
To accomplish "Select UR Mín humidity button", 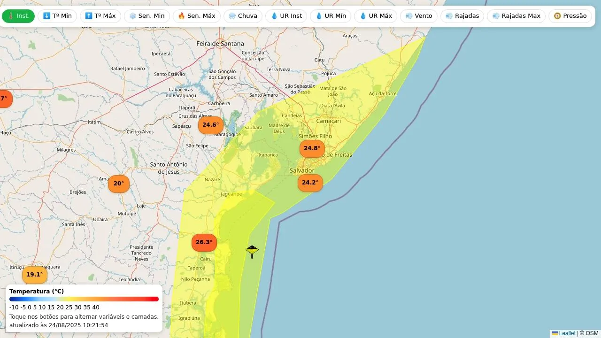I will (x=331, y=16).
